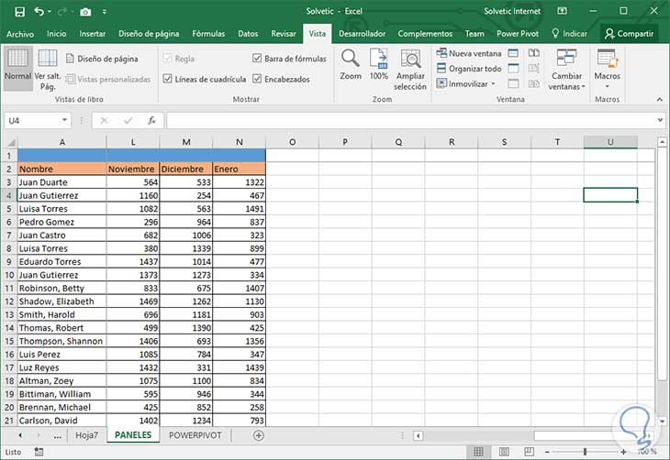The width and height of the screenshot is (670, 460).
Task: Open the Inicio tab
Action: pyautogui.click(x=56, y=34)
